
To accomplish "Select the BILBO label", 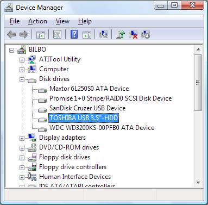I will pos(37,49).
